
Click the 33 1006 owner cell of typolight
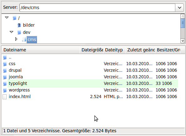[164, 84]
